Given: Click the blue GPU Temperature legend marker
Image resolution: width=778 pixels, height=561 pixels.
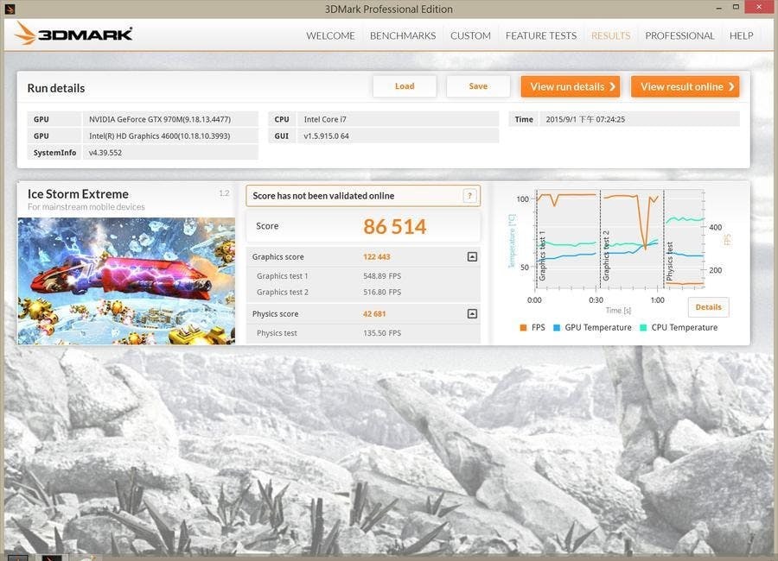Looking at the screenshot, I should 558,328.
